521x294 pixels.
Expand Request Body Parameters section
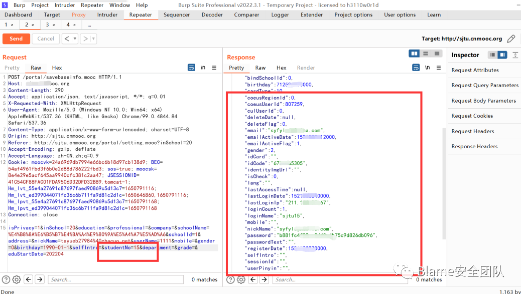[x=483, y=101]
